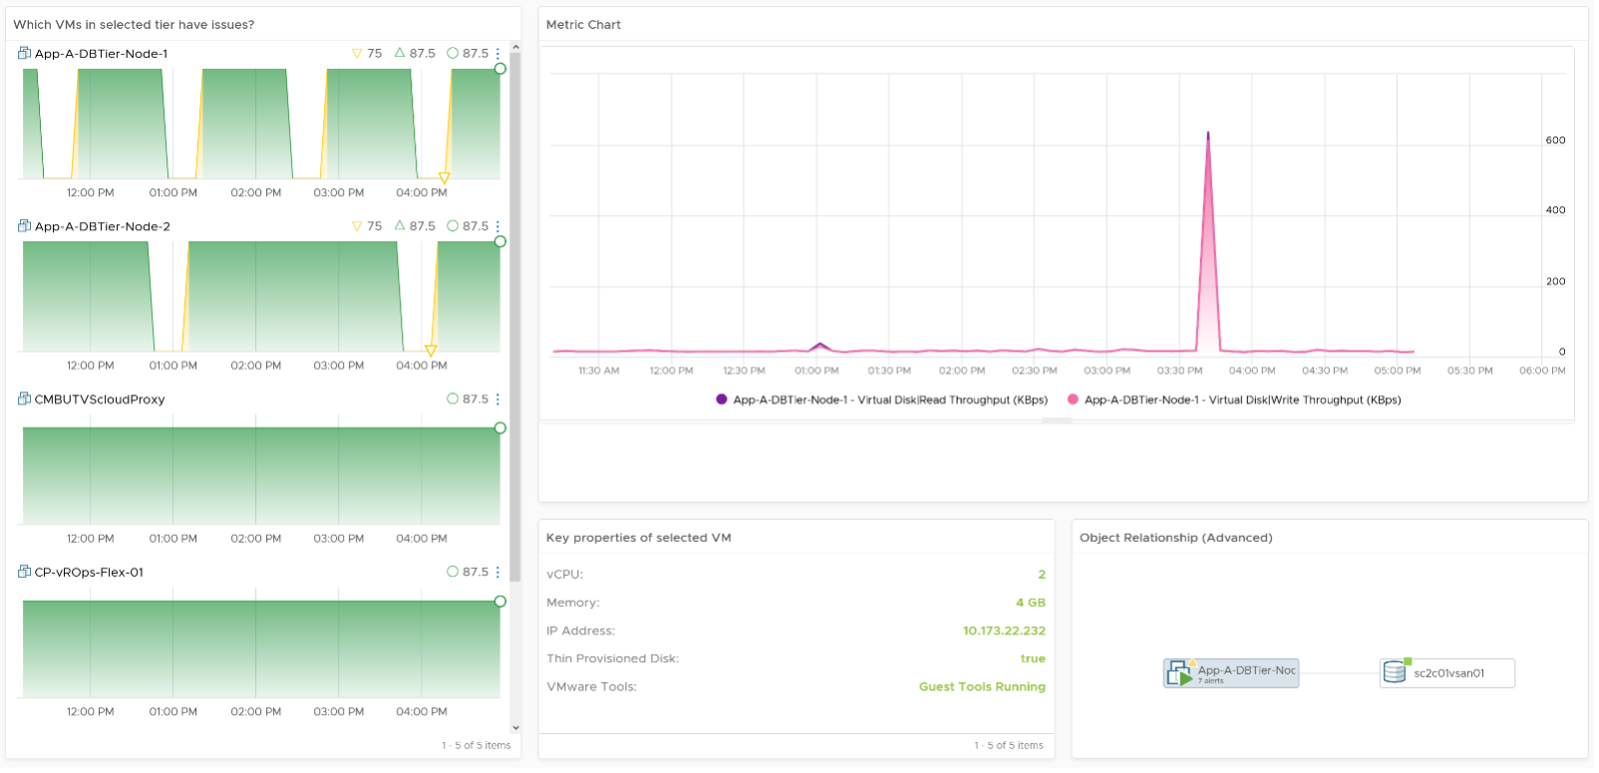Click the 'Key properties of selected VM' title

point(639,538)
